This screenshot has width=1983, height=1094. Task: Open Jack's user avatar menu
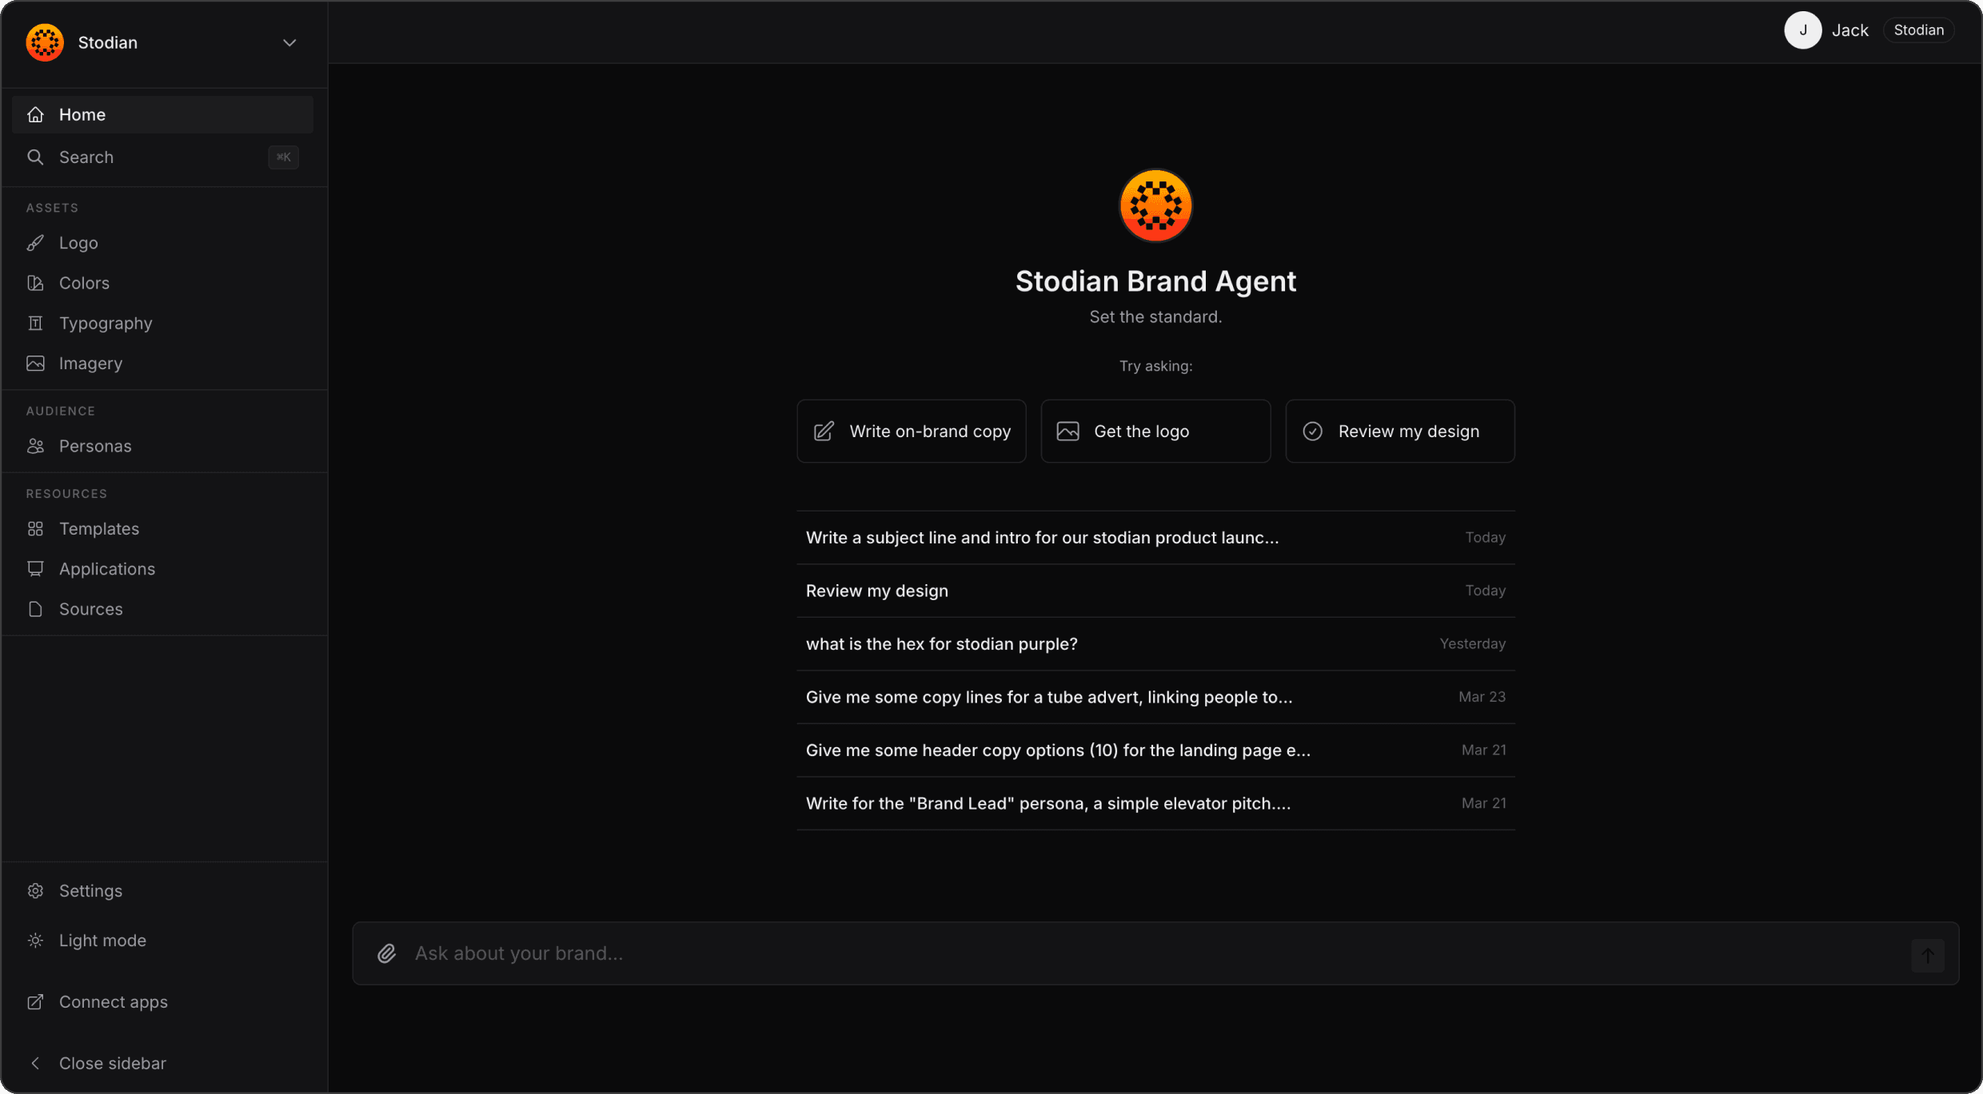[x=1802, y=30]
